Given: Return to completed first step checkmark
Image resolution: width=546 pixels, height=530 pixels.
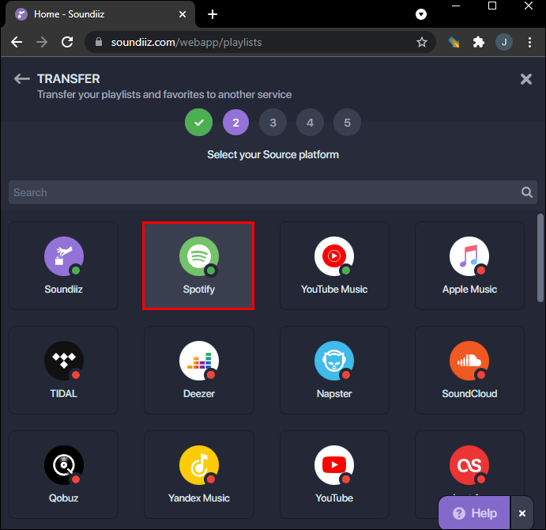Looking at the screenshot, I should coord(198,123).
